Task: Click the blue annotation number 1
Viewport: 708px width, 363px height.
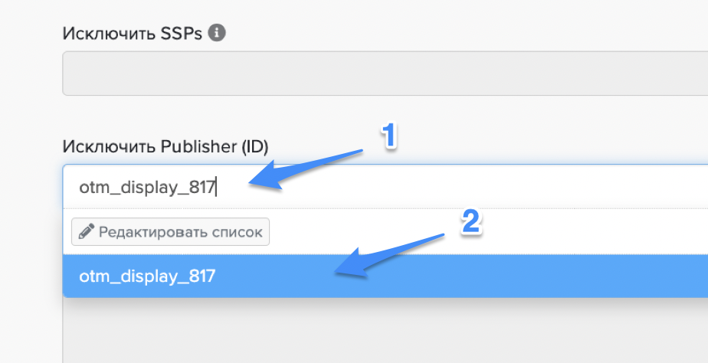Action: click(x=389, y=136)
